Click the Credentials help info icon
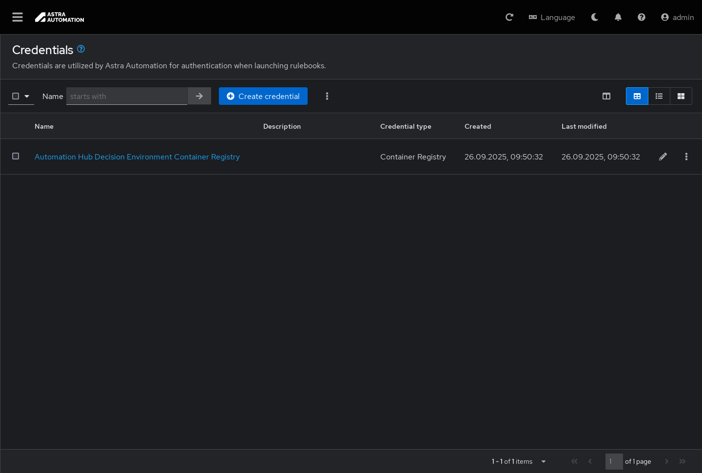This screenshot has width=702, height=473. pos(81,49)
